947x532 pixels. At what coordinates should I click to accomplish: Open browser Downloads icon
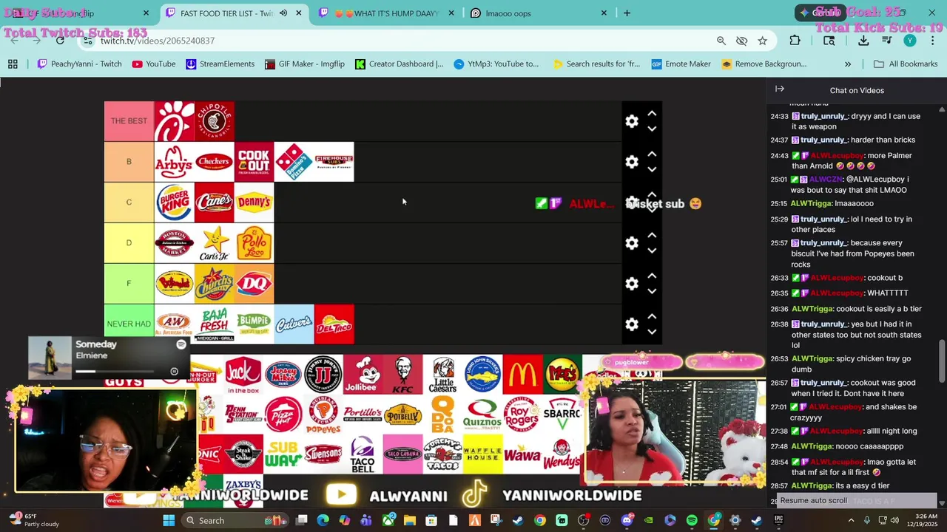pos(863,41)
